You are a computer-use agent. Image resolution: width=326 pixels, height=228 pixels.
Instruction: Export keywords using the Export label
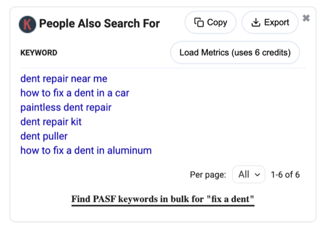(x=277, y=22)
